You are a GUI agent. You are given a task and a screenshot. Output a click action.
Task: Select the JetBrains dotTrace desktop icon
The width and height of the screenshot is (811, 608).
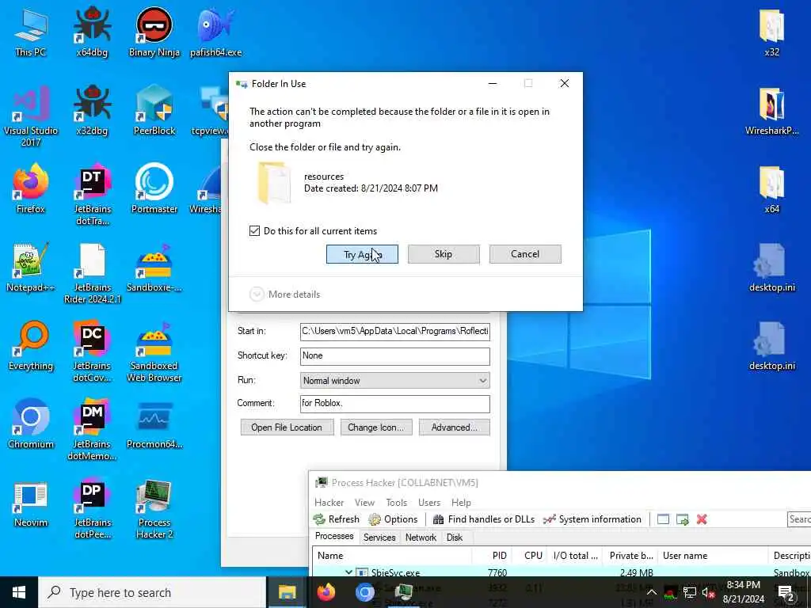92,195
